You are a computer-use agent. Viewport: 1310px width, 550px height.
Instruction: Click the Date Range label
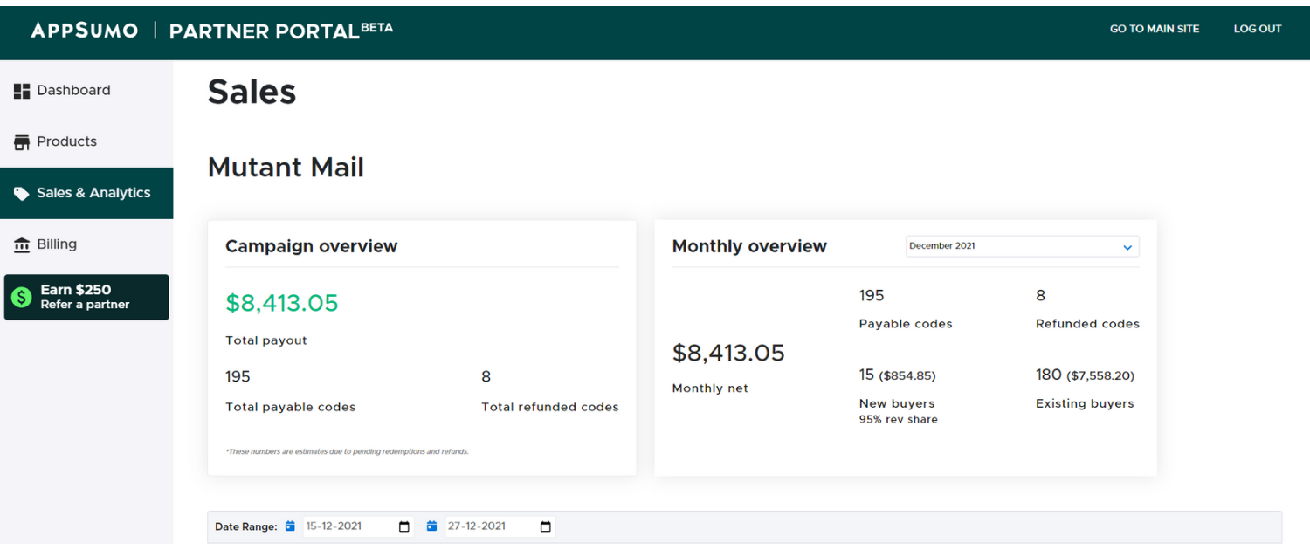coord(246,527)
